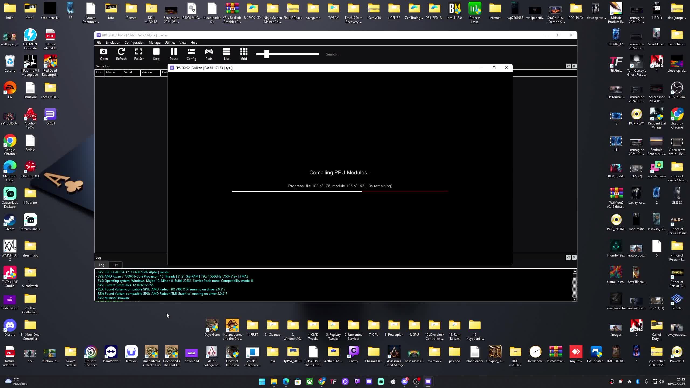Image resolution: width=690 pixels, height=388 pixels.
Task: Open Microsoft Store from the taskbar
Action: point(298,382)
